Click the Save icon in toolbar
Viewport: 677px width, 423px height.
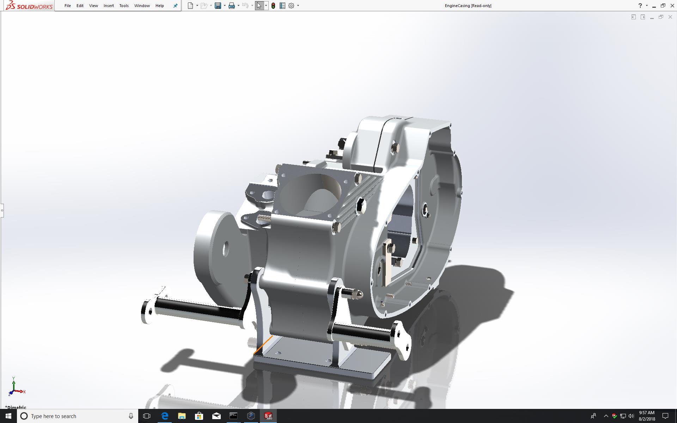tap(218, 6)
